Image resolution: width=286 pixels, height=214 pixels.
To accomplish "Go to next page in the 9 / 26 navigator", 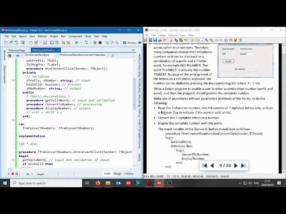I will pyautogui.click(x=236, y=165).
